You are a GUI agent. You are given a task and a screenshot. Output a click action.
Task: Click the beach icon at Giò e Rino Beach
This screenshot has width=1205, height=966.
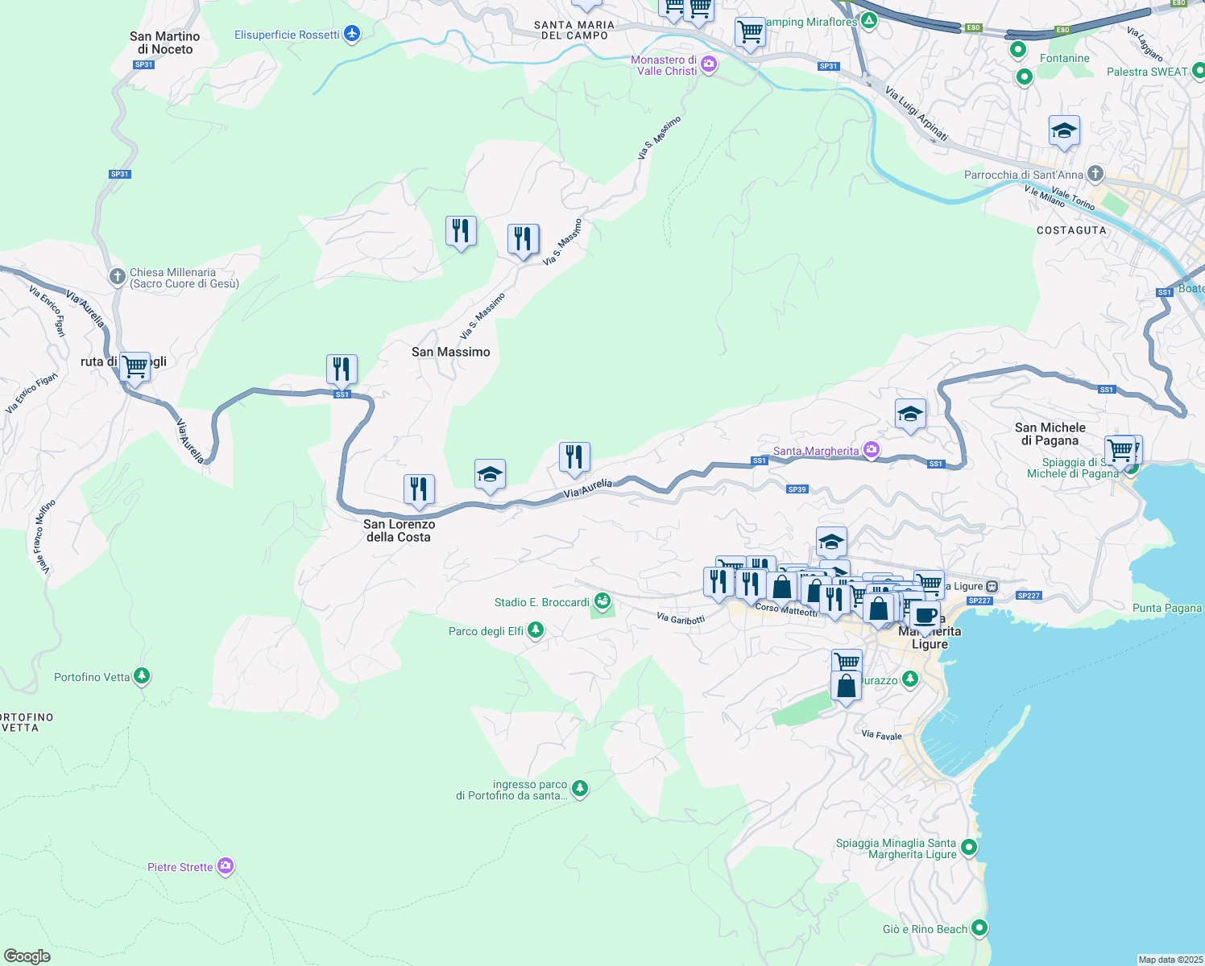[x=979, y=928]
